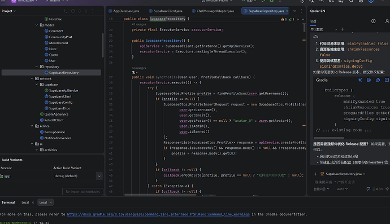Open the Auto model dropdown in Qoder chat
The image size is (390, 224).
342,189
